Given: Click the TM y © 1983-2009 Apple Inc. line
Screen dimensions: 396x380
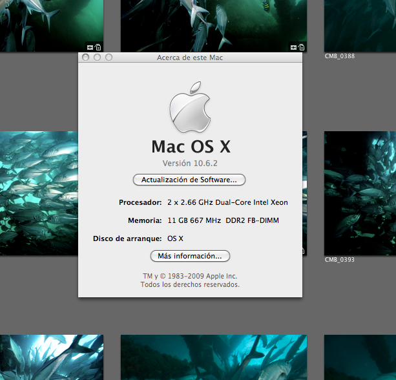Looking at the screenshot, I should (x=190, y=276).
